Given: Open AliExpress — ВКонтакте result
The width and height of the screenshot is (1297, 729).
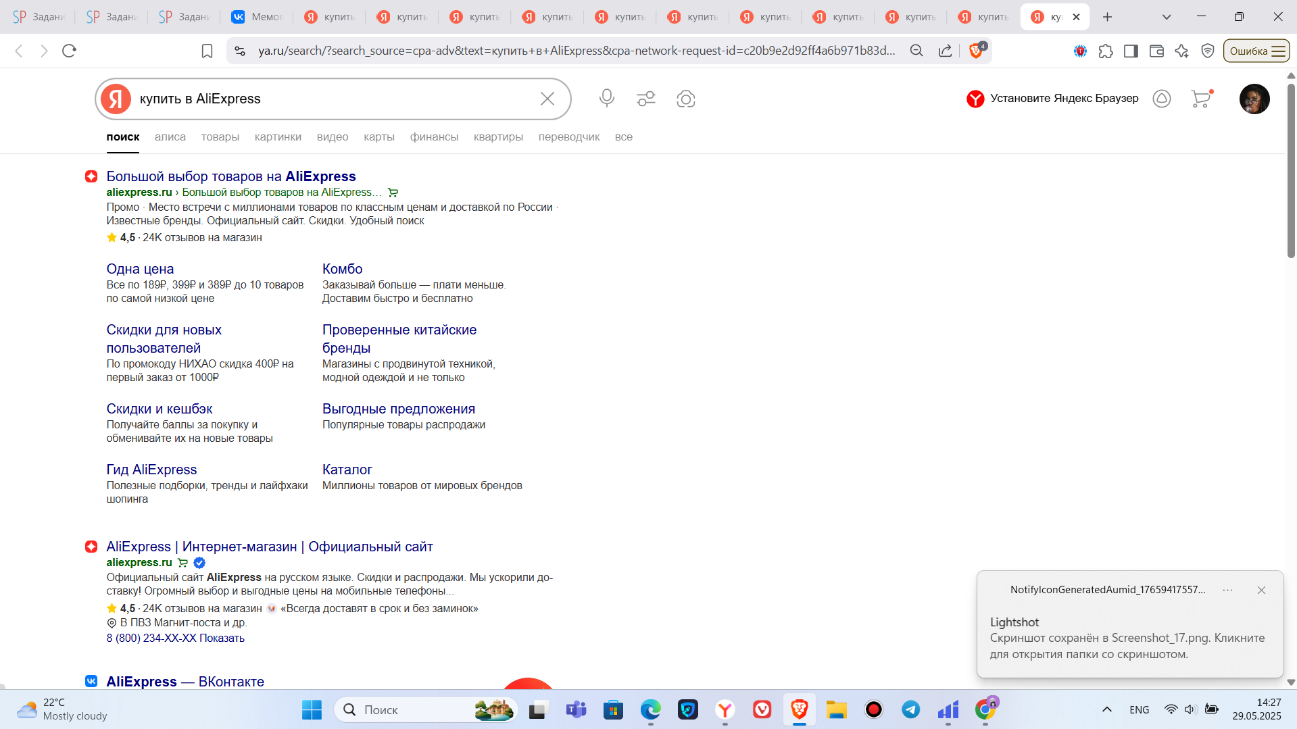Looking at the screenshot, I should click(185, 681).
